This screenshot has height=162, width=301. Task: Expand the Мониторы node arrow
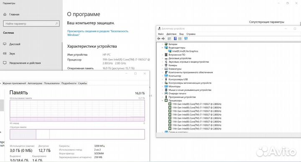pyautogui.click(x=162, y=86)
